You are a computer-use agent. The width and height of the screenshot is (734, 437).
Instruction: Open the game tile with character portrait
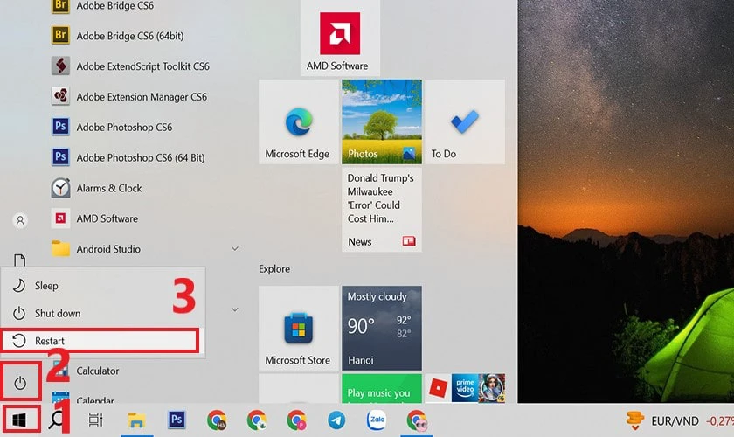pos(491,388)
